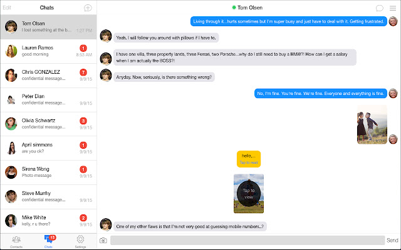Viewport: 401px width, 250px height.
Task: Open Olivia Schwartz chat
Action: (x=48, y=124)
